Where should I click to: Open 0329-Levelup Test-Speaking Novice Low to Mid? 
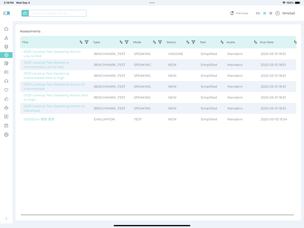pyautogui.click(x=52, y=54)
